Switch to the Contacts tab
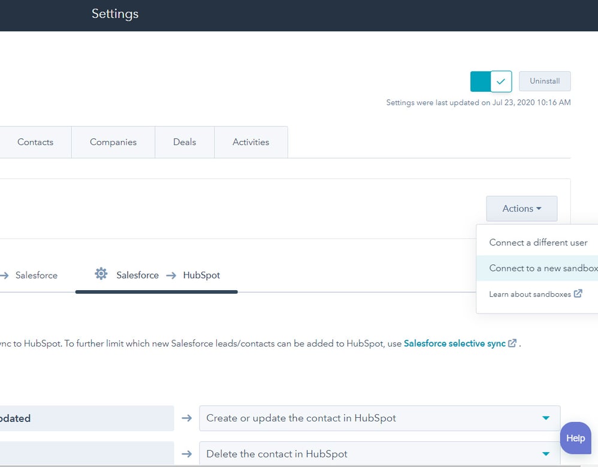The image size is (598, 467). (35, 142)
